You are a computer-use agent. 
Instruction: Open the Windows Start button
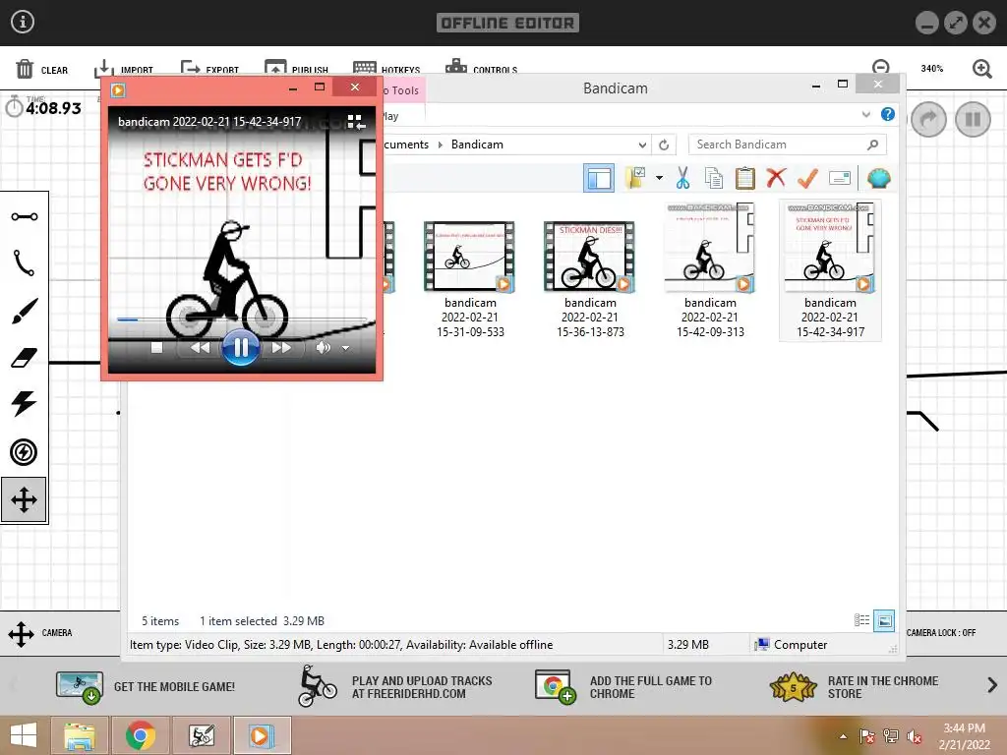click(x=24, y=735)
